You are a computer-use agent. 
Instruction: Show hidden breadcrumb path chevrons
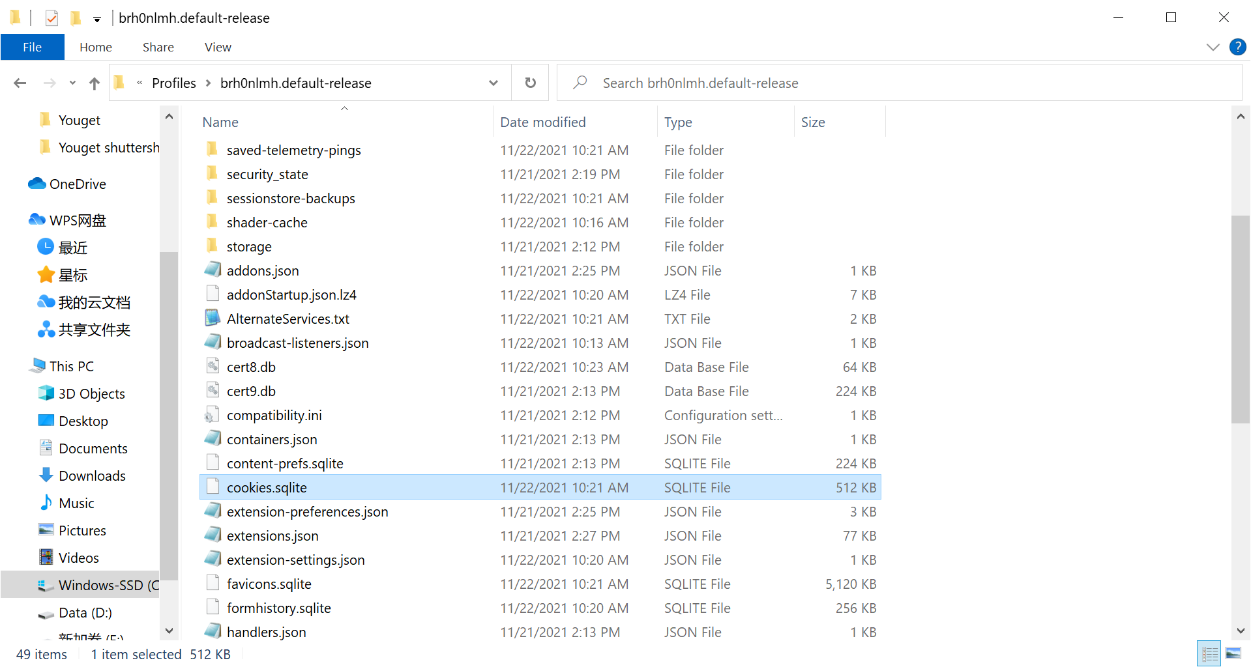click(140, 83)
